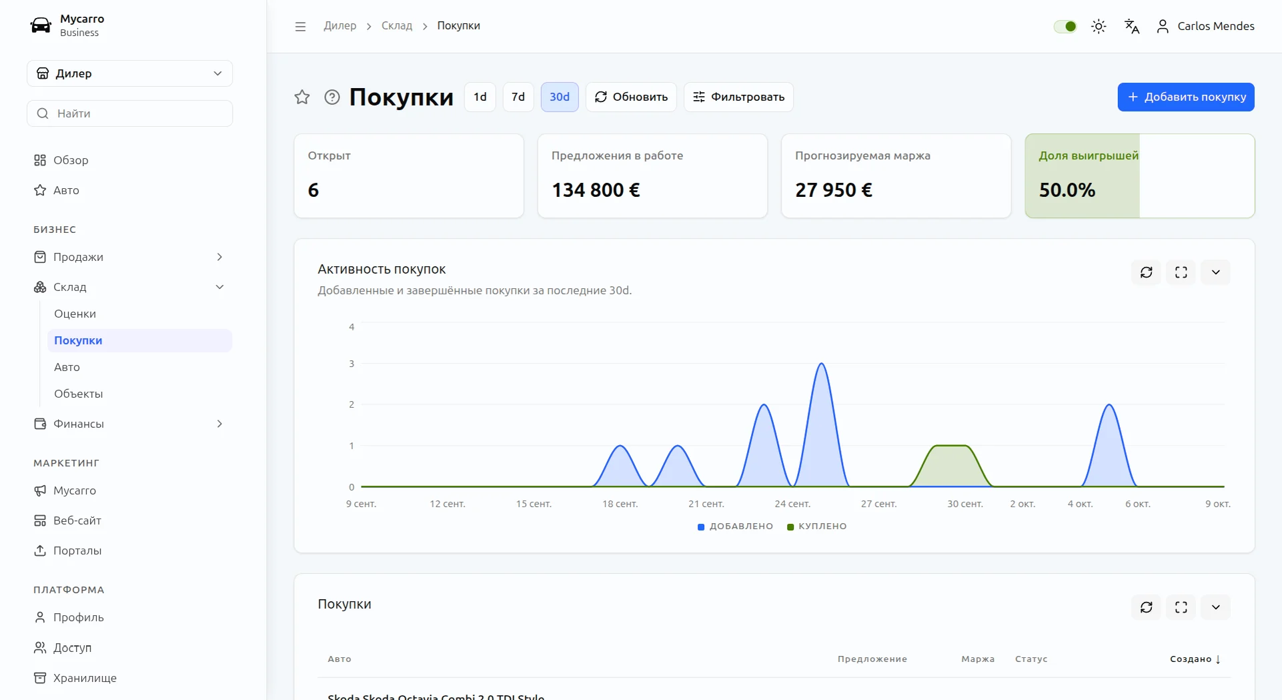Open Веб-сайт in the sidebar
1282x700 pixels.
point(129,520)
